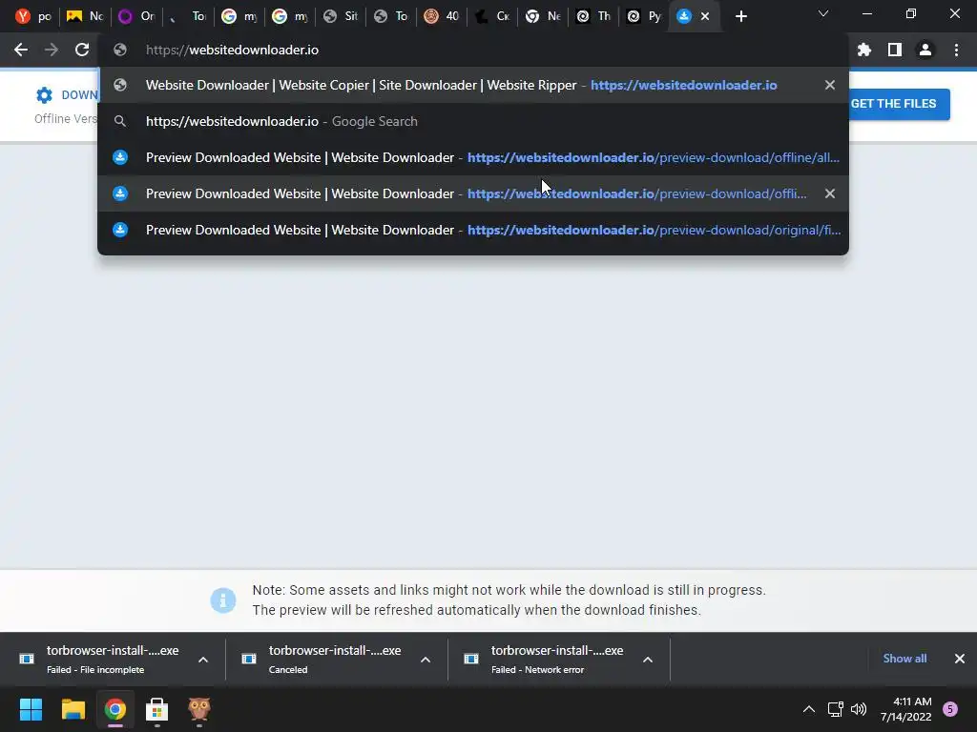Screen dimensions: 977x732
Task: Open the tab search chevron in the title bar
Action: tap(823, 13)
